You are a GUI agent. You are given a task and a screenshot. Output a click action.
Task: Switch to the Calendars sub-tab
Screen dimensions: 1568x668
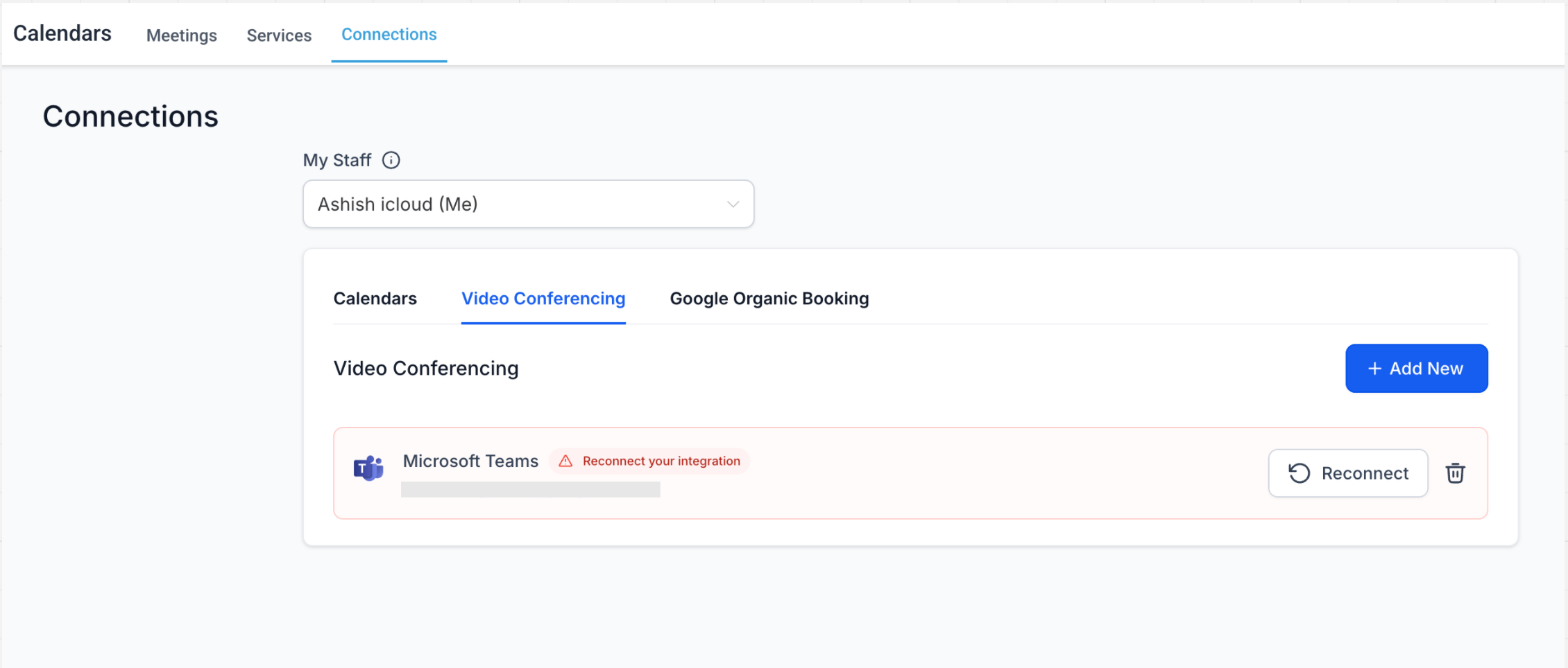point(375,299)
